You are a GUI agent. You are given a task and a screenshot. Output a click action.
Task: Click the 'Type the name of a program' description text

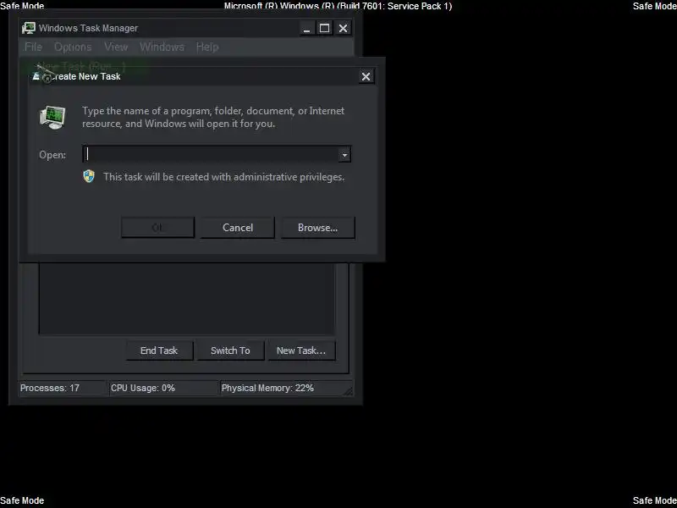pyautogui.click(x=213, y=117)
